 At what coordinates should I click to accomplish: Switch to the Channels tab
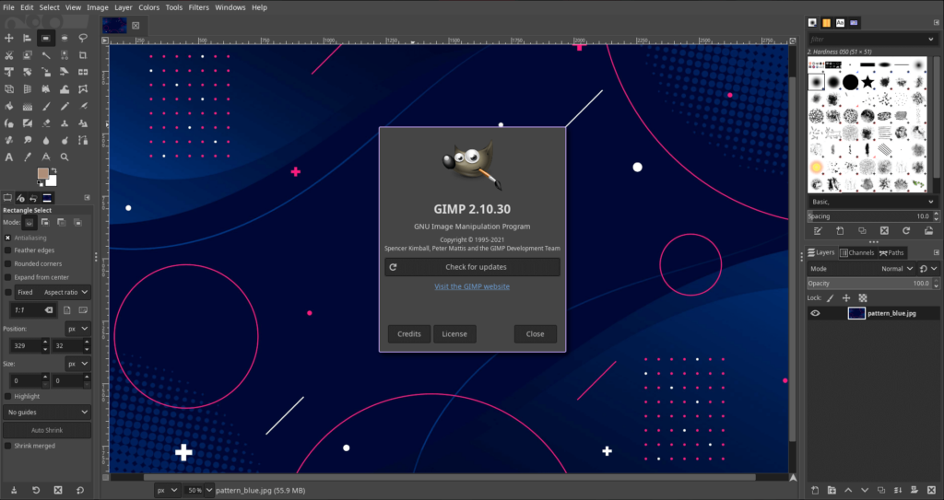(x=856, y=252)
